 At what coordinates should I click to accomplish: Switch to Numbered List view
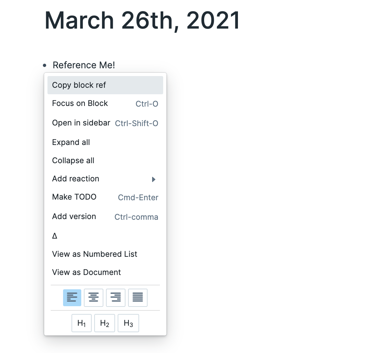click(95, 254)
